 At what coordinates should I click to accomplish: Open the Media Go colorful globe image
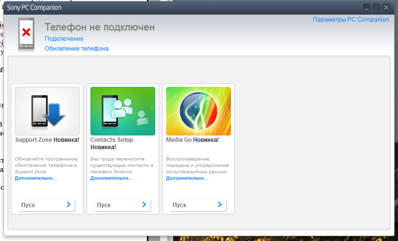(199, 111)
